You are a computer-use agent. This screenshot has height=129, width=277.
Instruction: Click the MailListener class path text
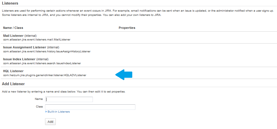[x=37, y=40]
